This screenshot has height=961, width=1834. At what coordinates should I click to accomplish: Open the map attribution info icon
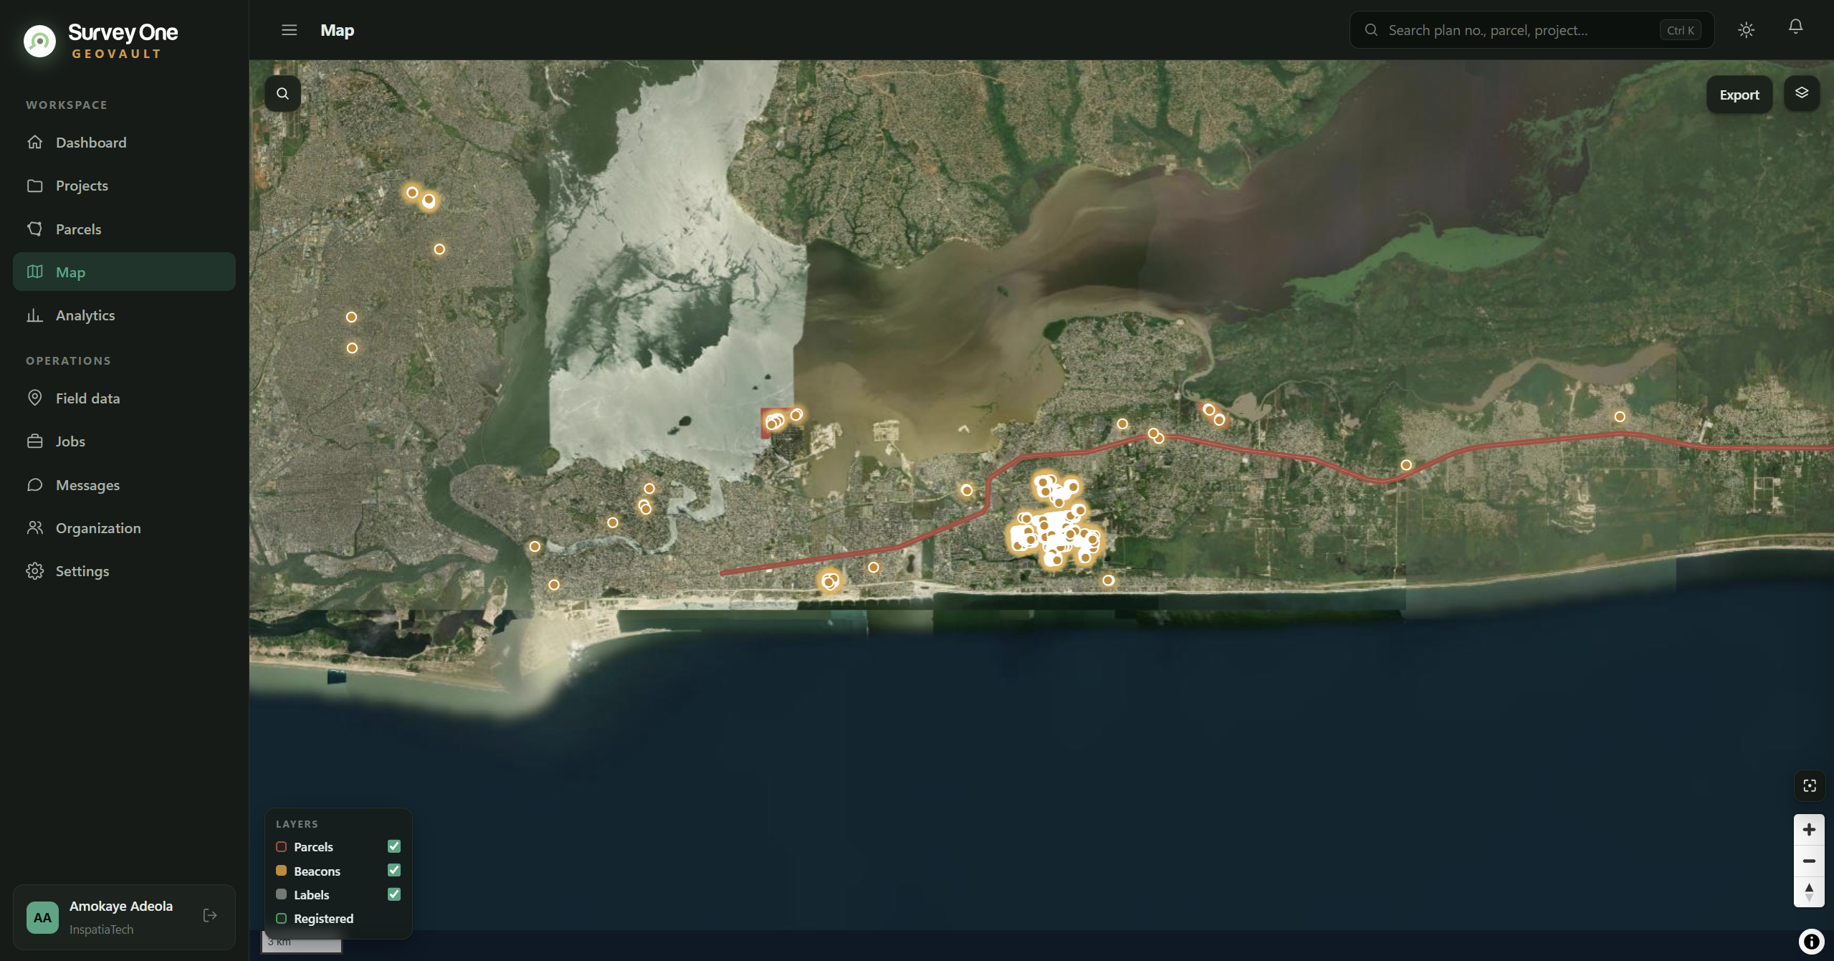(1811, 942)
